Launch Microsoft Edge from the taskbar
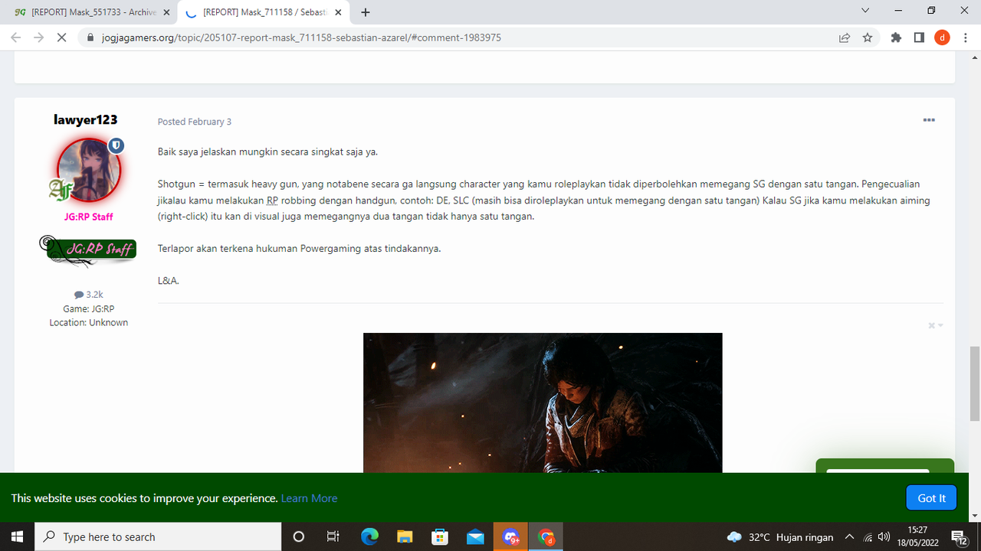 (369, 536)
